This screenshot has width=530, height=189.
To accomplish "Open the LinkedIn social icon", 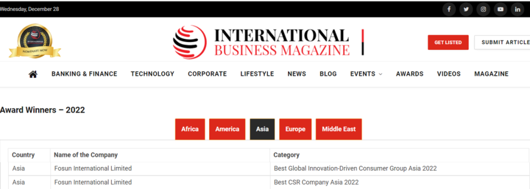I will point(518,9).
